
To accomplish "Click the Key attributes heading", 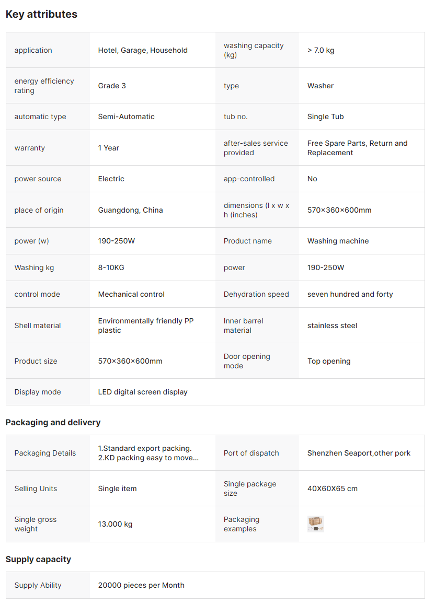I will pos(41,15).
